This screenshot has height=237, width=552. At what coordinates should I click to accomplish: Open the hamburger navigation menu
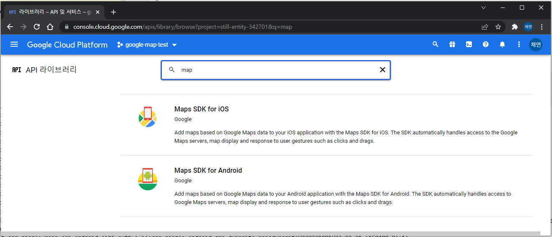point(14,45)
